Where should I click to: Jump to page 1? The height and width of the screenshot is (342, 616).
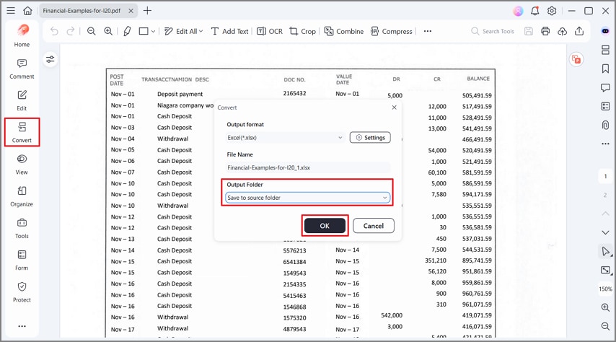tap(605, 176)
